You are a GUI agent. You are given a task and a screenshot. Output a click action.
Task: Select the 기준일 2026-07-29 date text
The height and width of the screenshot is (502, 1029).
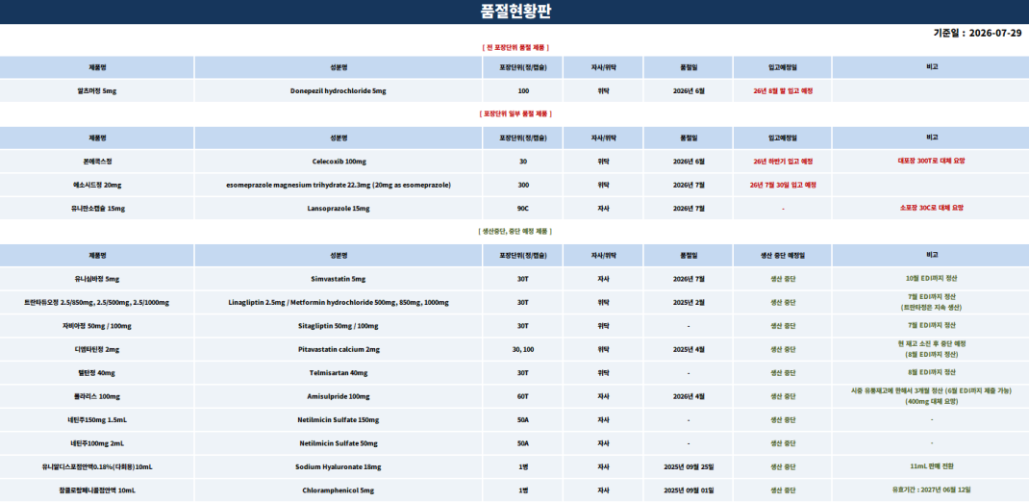click(x=977, y=33)
